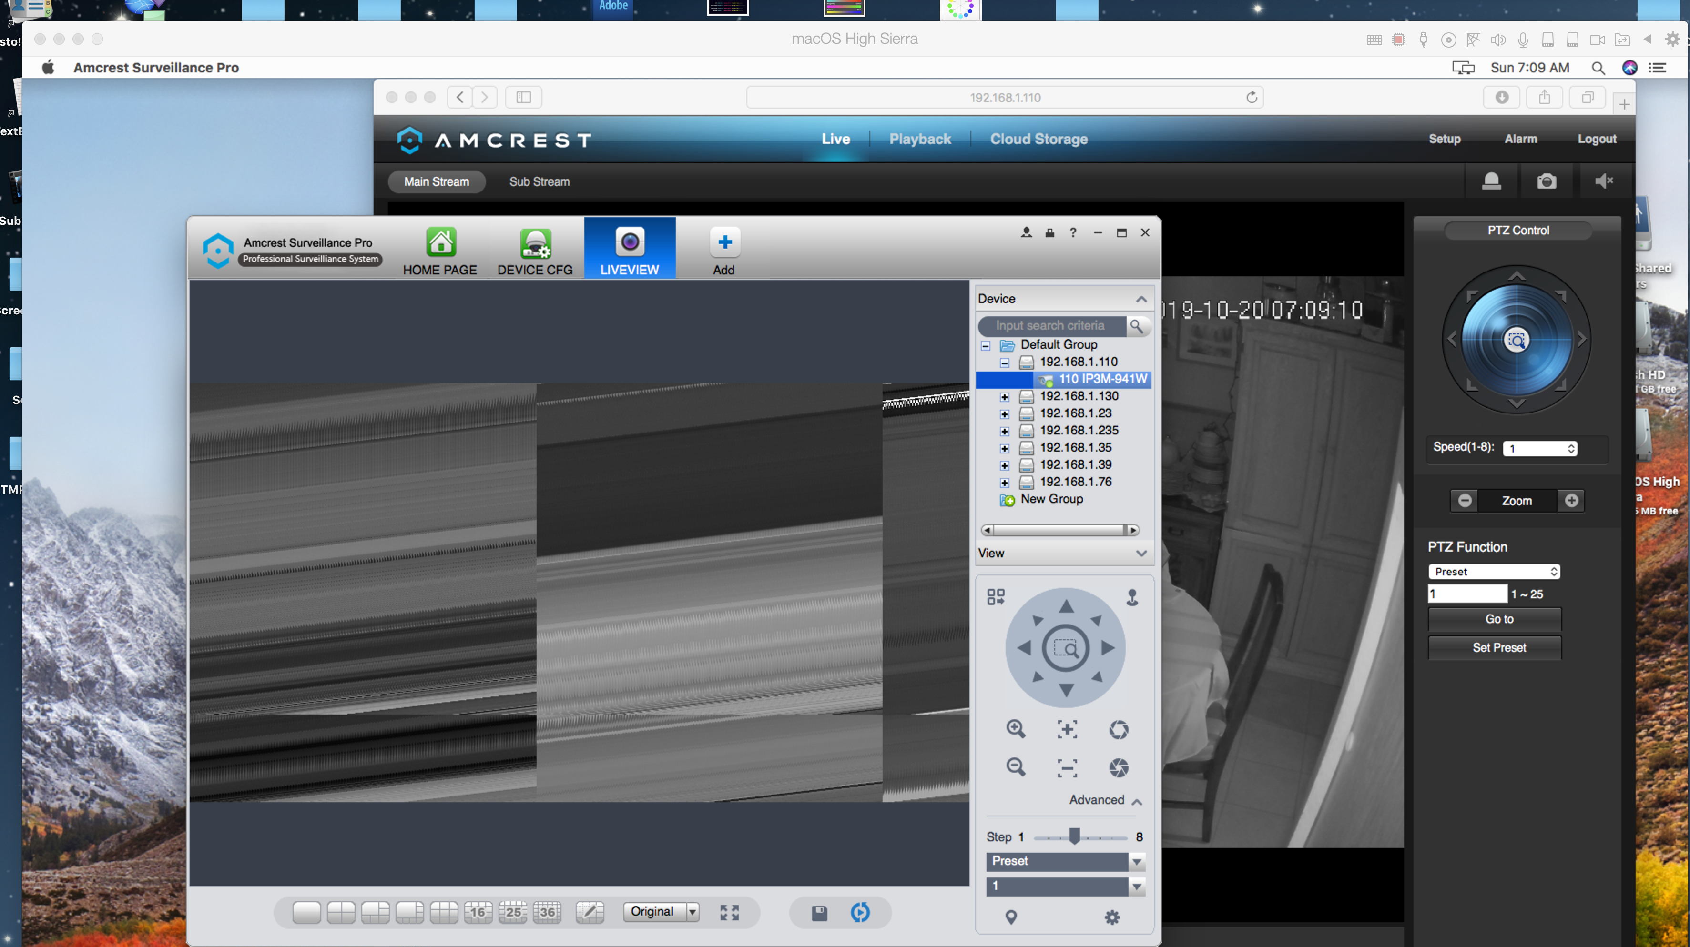Viewport: 1690px width, 947px height.
Task: Click the PTZ settings gear icon
Action: [1112, 917]
